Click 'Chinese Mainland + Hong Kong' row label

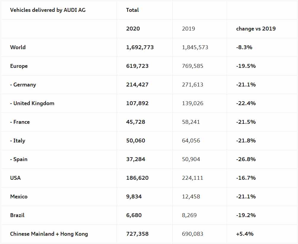point(49,234)
